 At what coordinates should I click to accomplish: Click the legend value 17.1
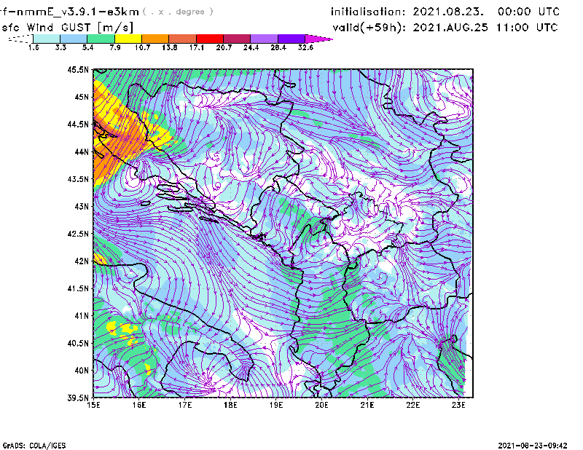coord(197,47)
